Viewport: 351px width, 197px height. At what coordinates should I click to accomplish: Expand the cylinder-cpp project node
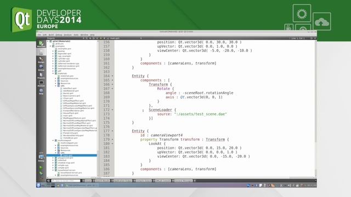53,59
